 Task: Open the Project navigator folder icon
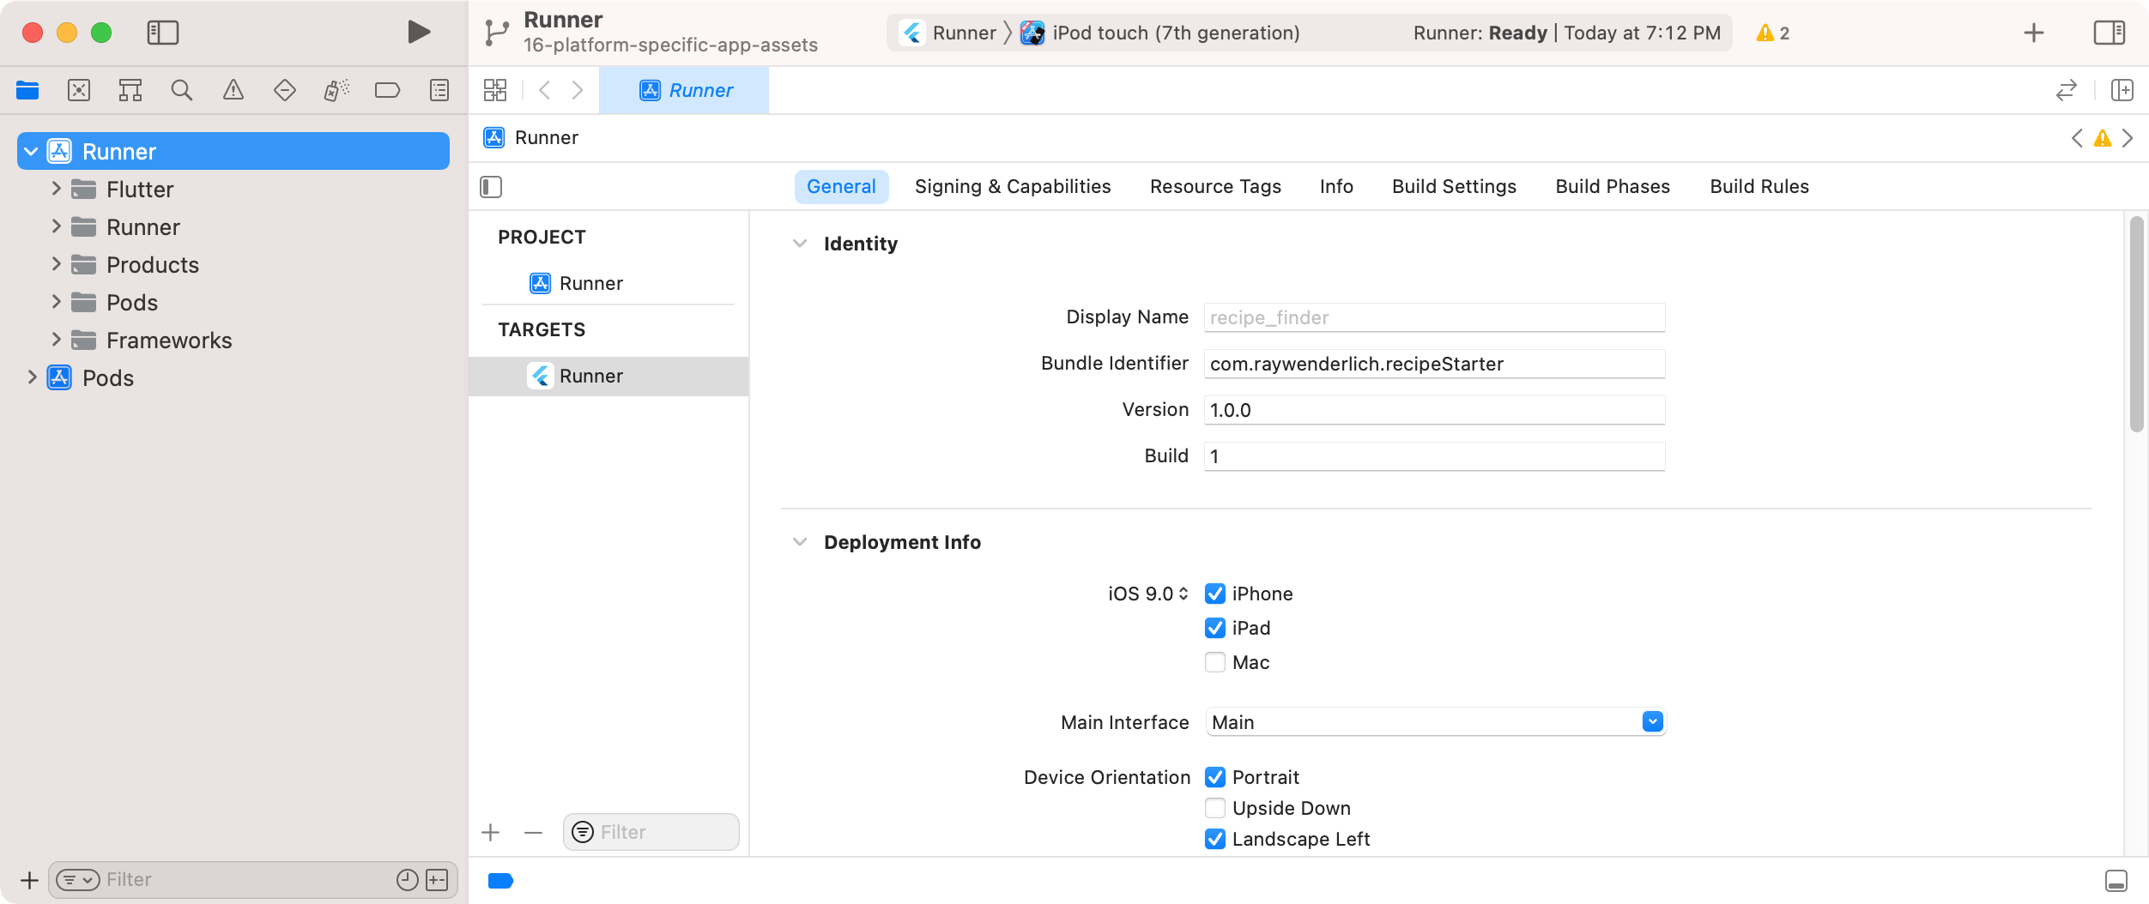(27, 90)
